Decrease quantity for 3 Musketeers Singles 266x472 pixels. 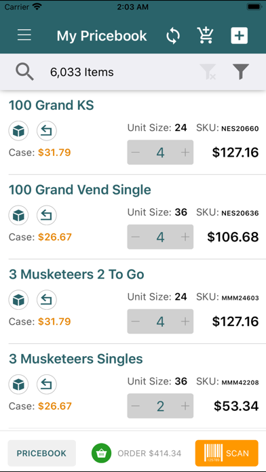(136, 406)
